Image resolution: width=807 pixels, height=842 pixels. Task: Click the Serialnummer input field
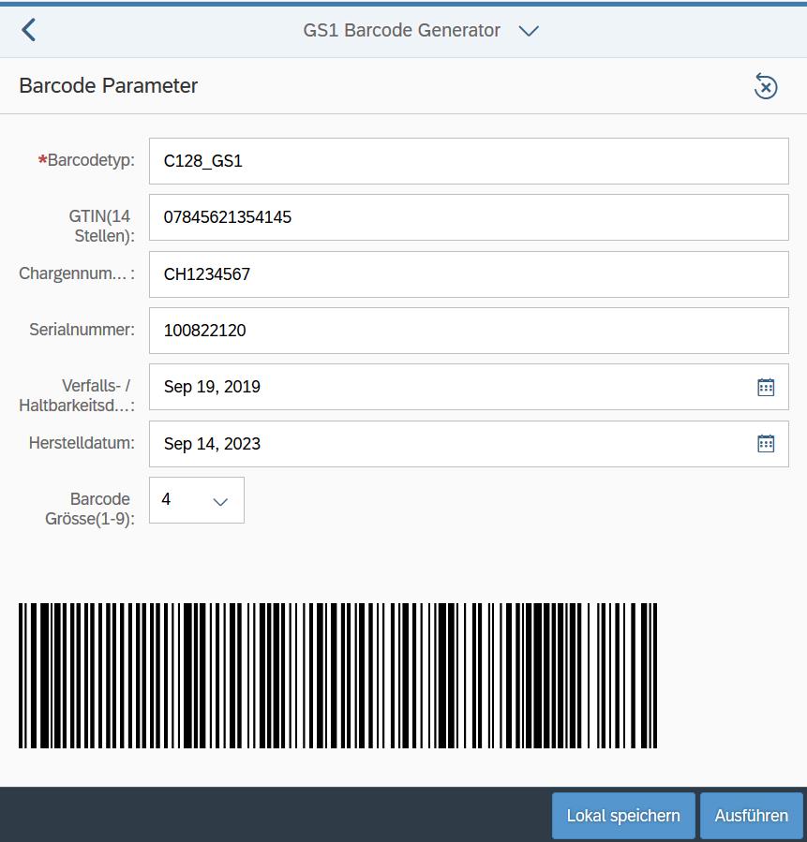469,331
